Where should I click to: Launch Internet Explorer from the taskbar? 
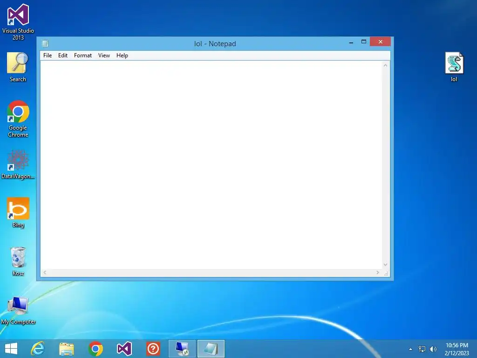tap(38, 349)
